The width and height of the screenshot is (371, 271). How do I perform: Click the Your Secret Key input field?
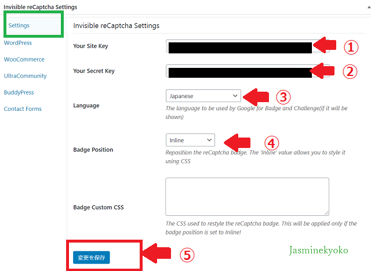[248, 71]
